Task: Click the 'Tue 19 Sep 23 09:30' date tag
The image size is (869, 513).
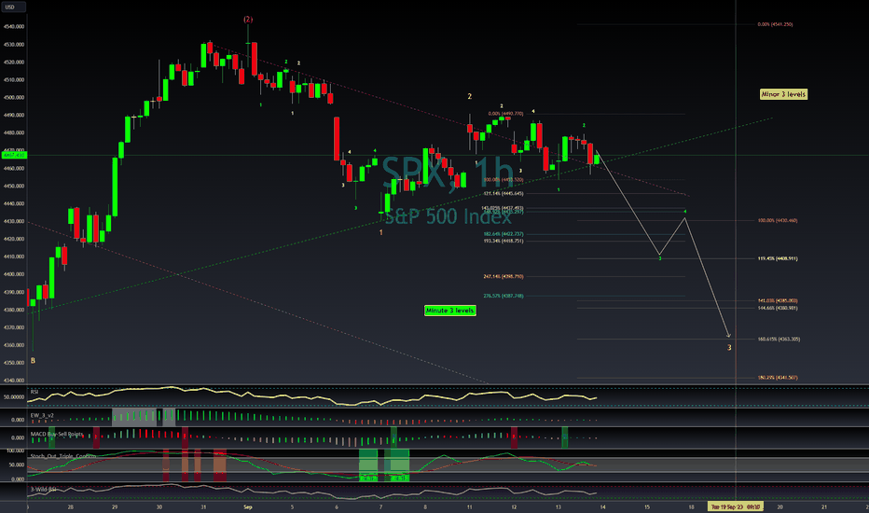Action: (736, 506)
